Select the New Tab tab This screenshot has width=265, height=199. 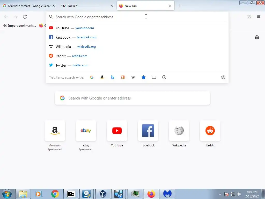145,6
